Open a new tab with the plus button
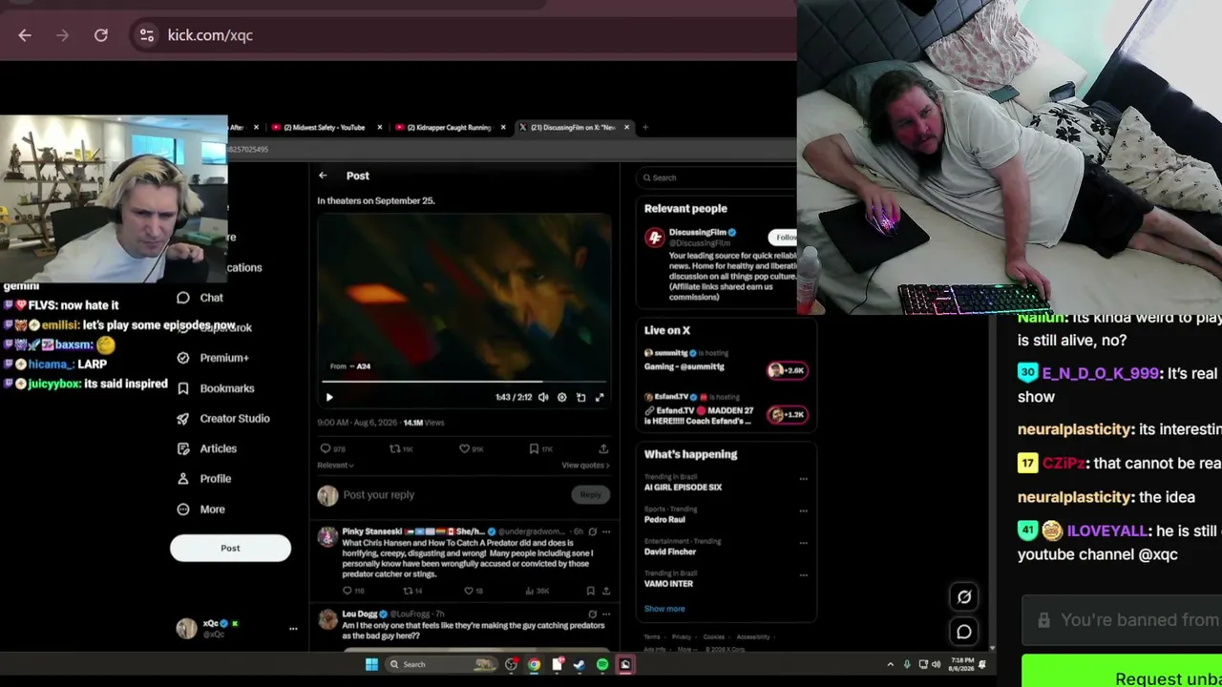This screenshot has width=1222, height=687. [x=645, y=127]
